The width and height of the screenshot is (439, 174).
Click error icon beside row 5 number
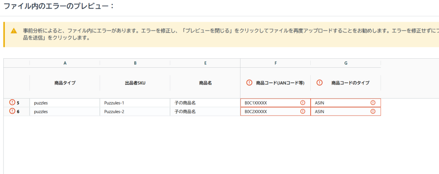coord(12,102)
